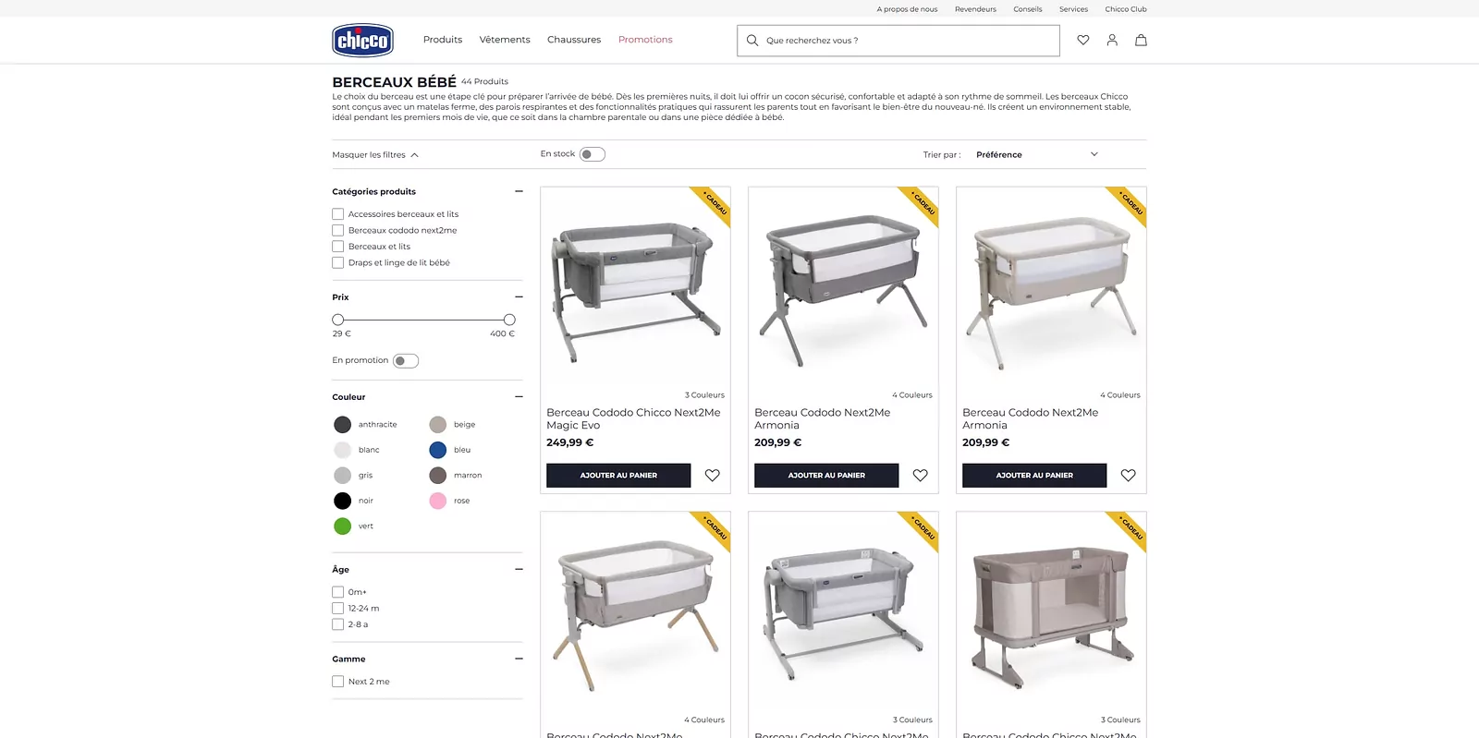The image size is (1479, 738).
Task: Collapse the Gamme filter section
Action: (519, 659)
